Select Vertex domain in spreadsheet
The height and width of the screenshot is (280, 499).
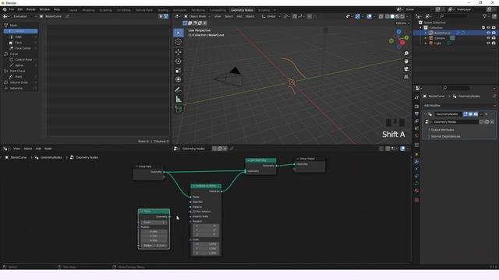tap(20, 31)
